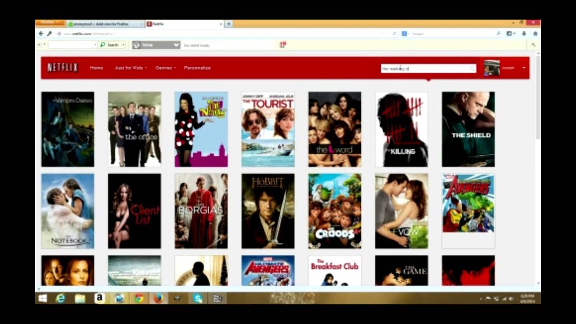Open The Game poster

(x=402, y=270)
